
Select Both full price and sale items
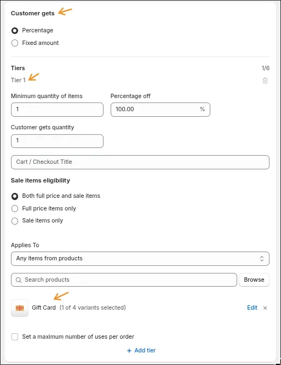15,196
